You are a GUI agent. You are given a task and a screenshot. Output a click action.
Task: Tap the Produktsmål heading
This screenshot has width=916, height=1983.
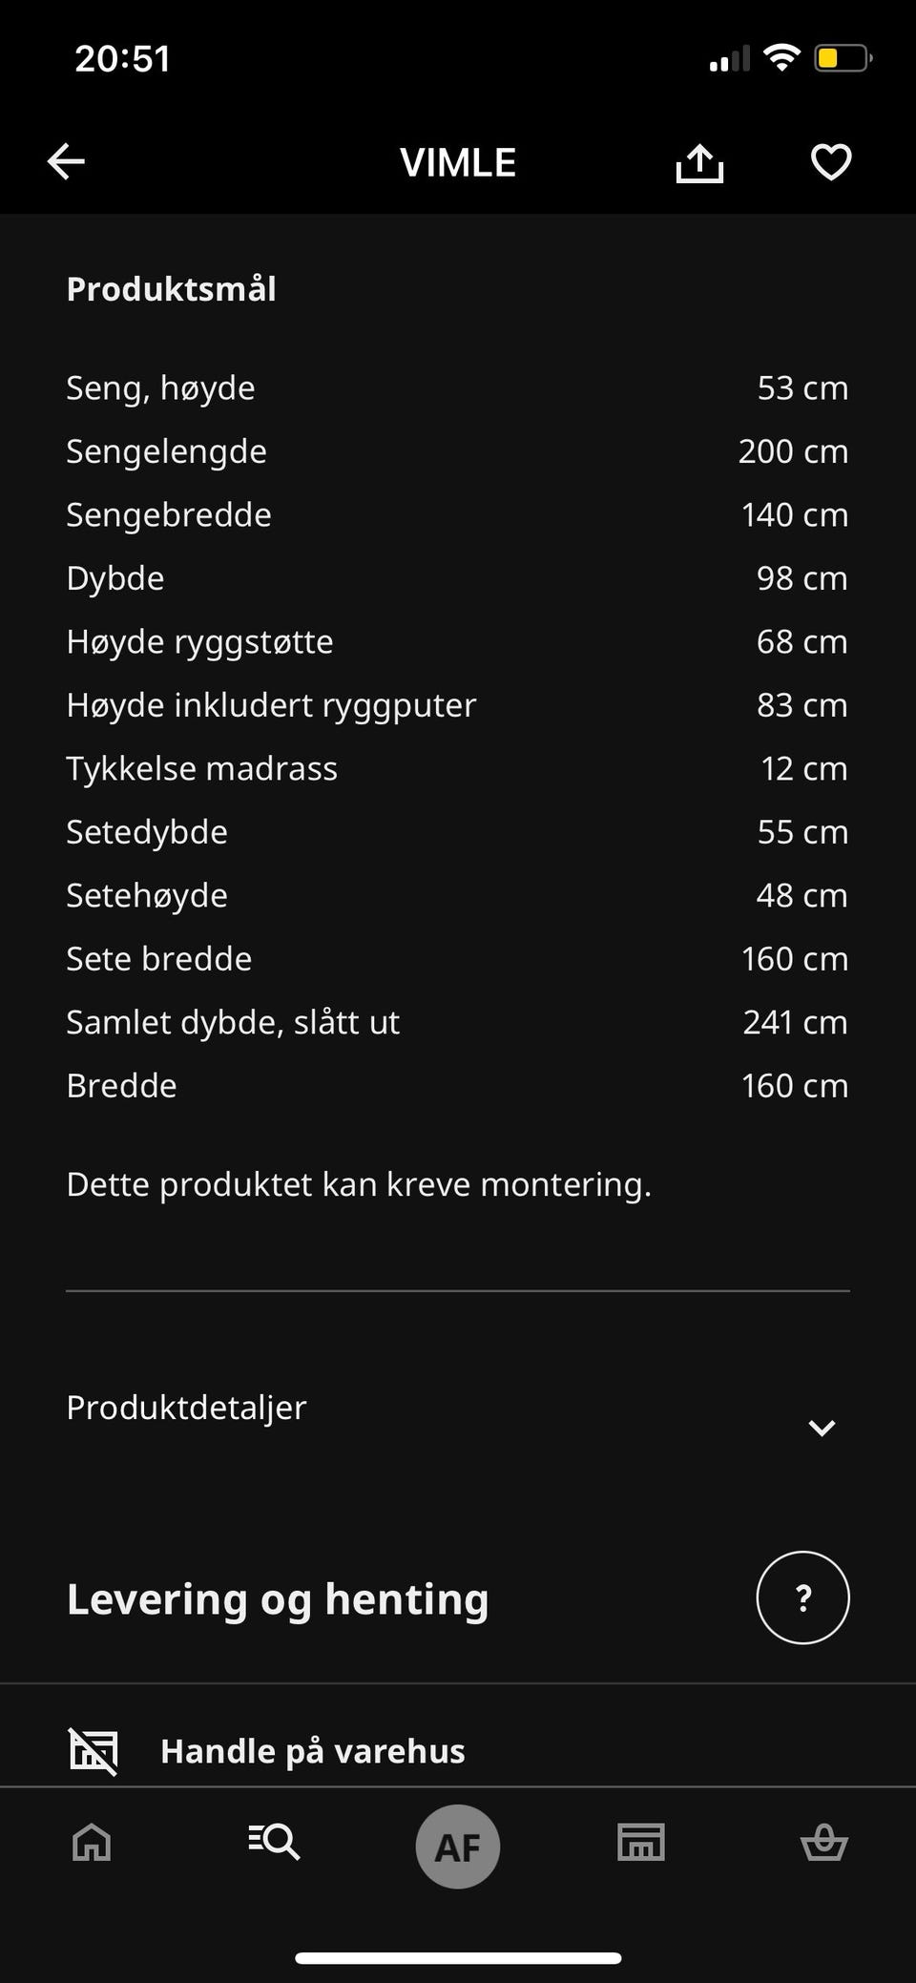[171, 289]
